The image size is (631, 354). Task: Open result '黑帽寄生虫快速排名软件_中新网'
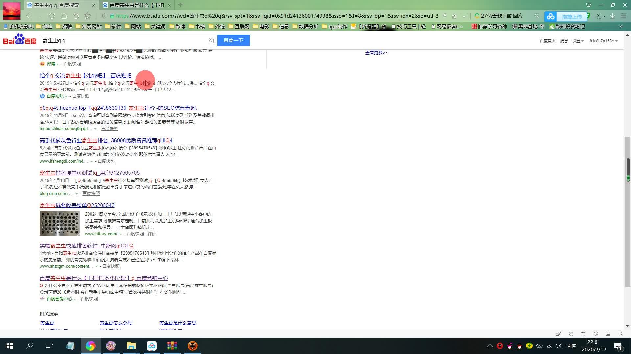(x=86, y=246)
